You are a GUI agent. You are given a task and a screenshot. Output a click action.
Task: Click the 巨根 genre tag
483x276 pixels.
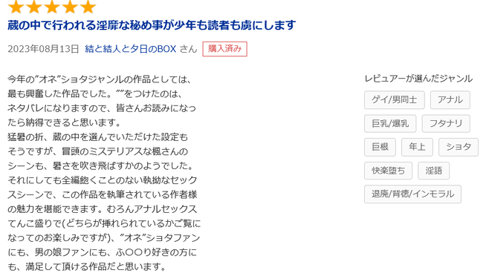click(x=380, y=147)
